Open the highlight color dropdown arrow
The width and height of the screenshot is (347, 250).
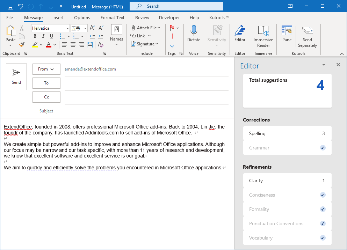pos(41,45)
